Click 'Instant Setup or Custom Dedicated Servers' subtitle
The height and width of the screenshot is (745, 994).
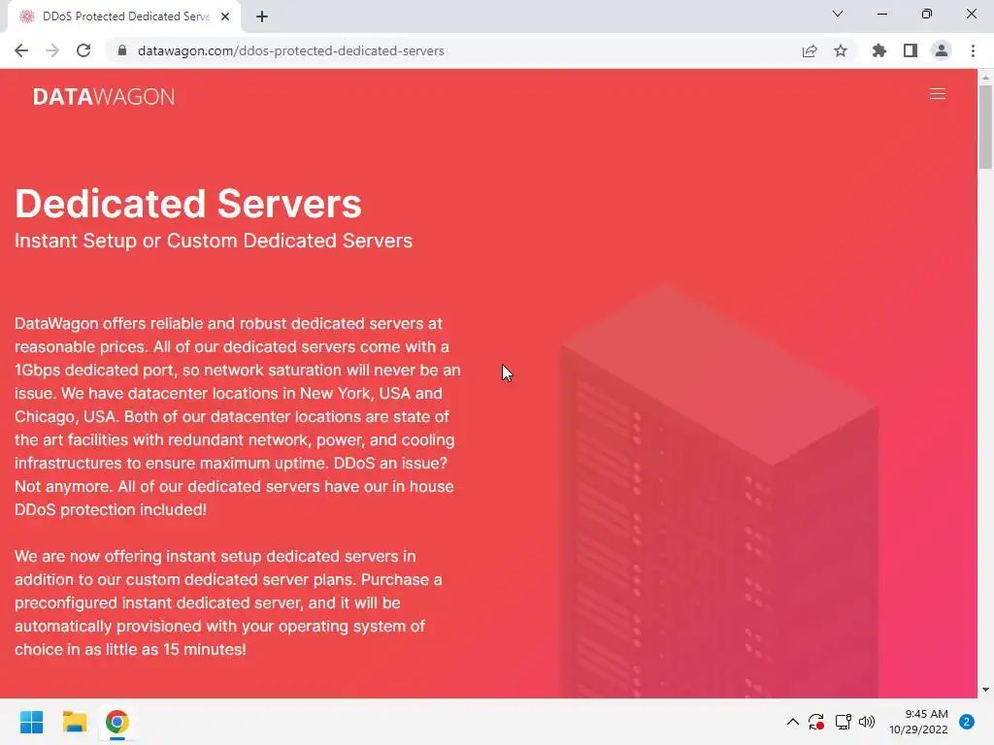click(214, 241)
